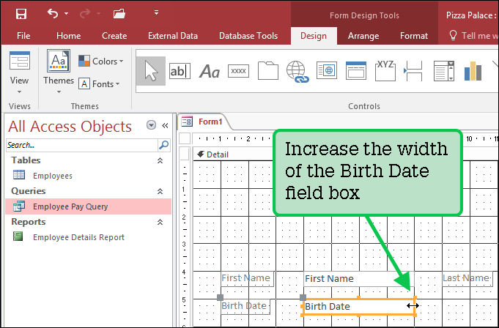Open the theme Colors dropdown
499x328 pixels.
101,61
